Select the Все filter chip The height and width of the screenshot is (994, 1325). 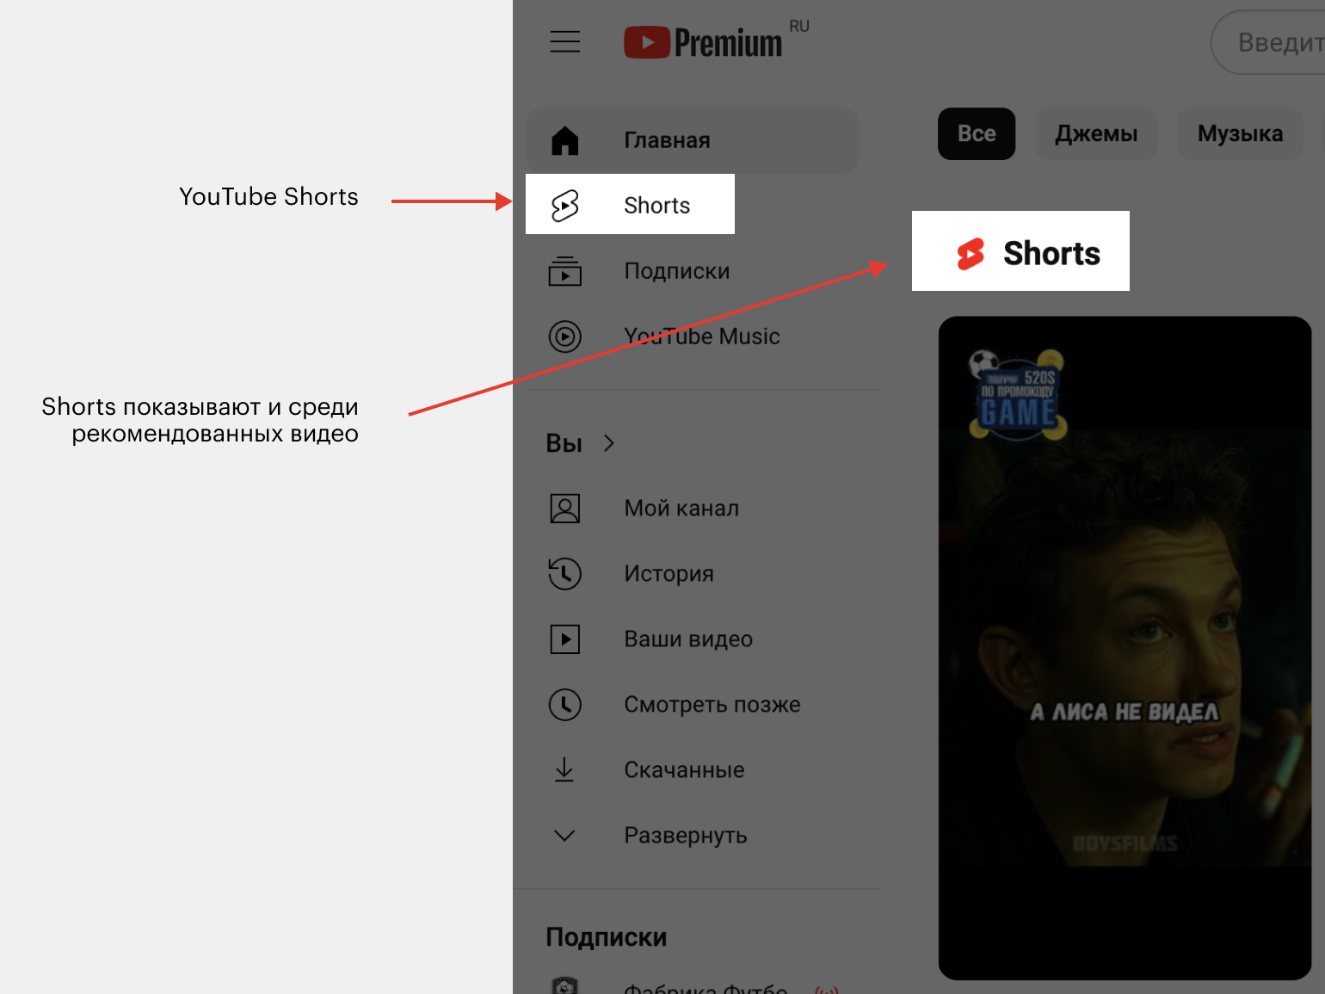pos(977,133)
